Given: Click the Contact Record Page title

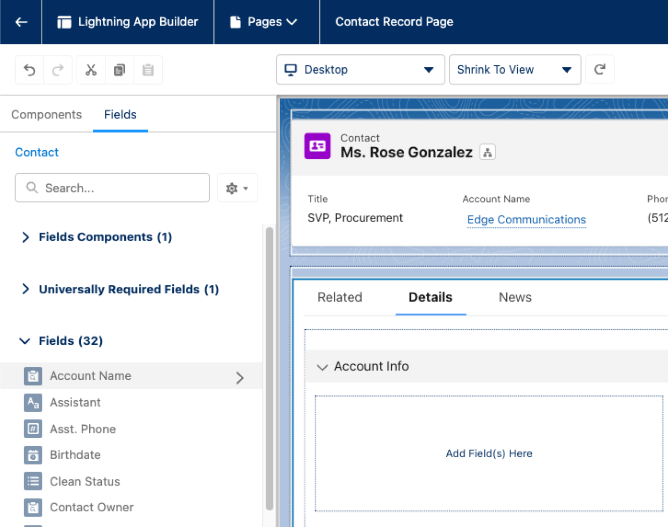Looking at the screenshot, I should coord(394,22).
